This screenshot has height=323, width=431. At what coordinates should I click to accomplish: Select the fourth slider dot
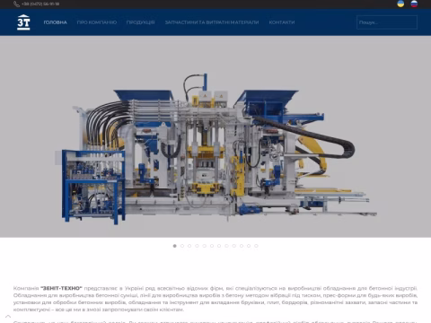click(197, 246)
